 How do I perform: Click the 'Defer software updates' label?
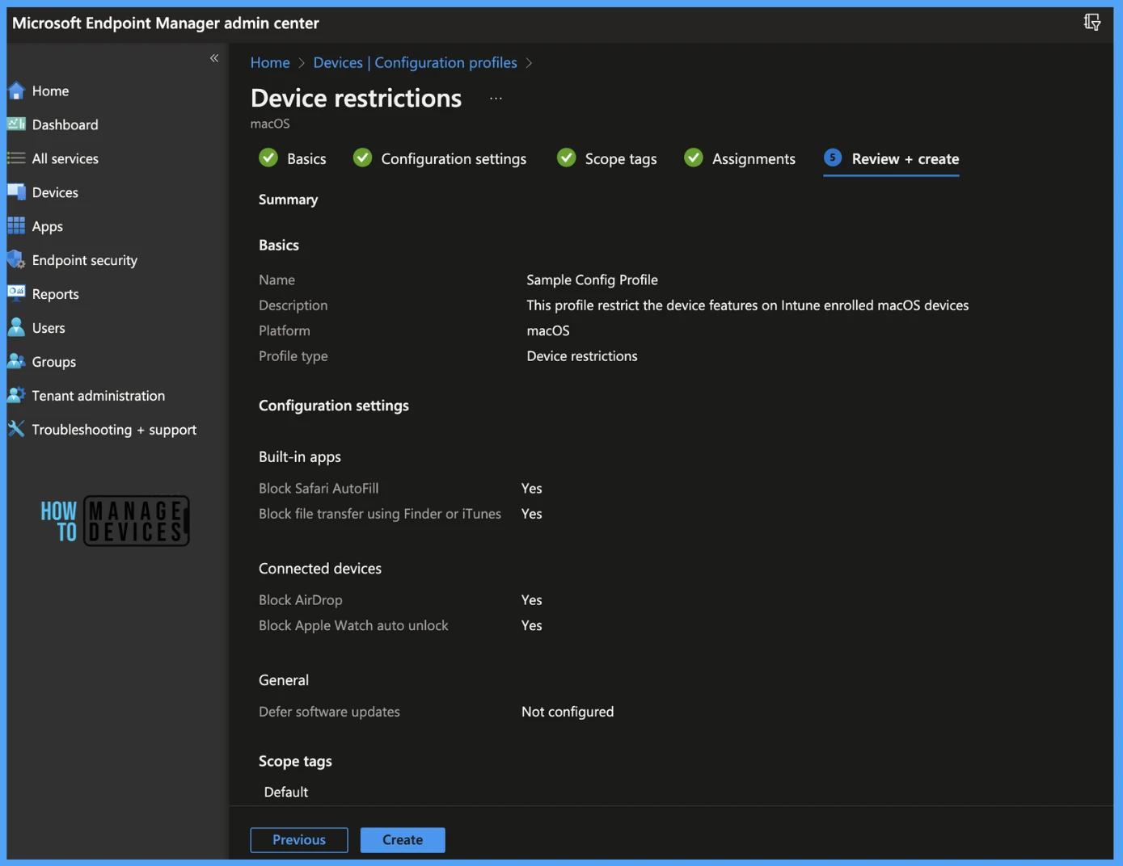click(x=329, y=712)
